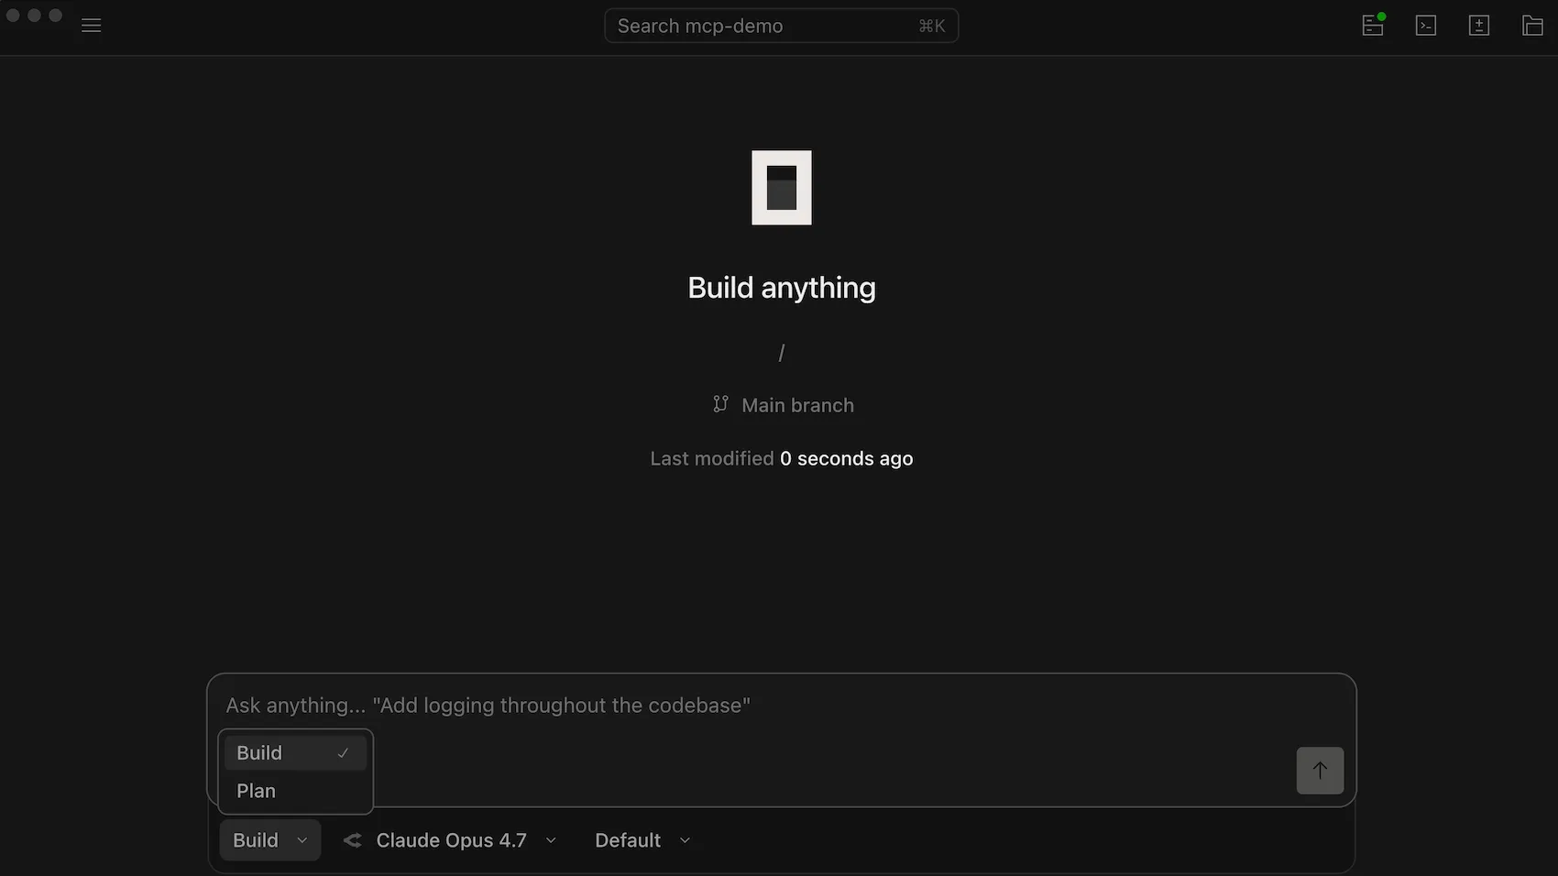
Task: Collapse the Build mode dropdown
Action: (x=270, y=840)
